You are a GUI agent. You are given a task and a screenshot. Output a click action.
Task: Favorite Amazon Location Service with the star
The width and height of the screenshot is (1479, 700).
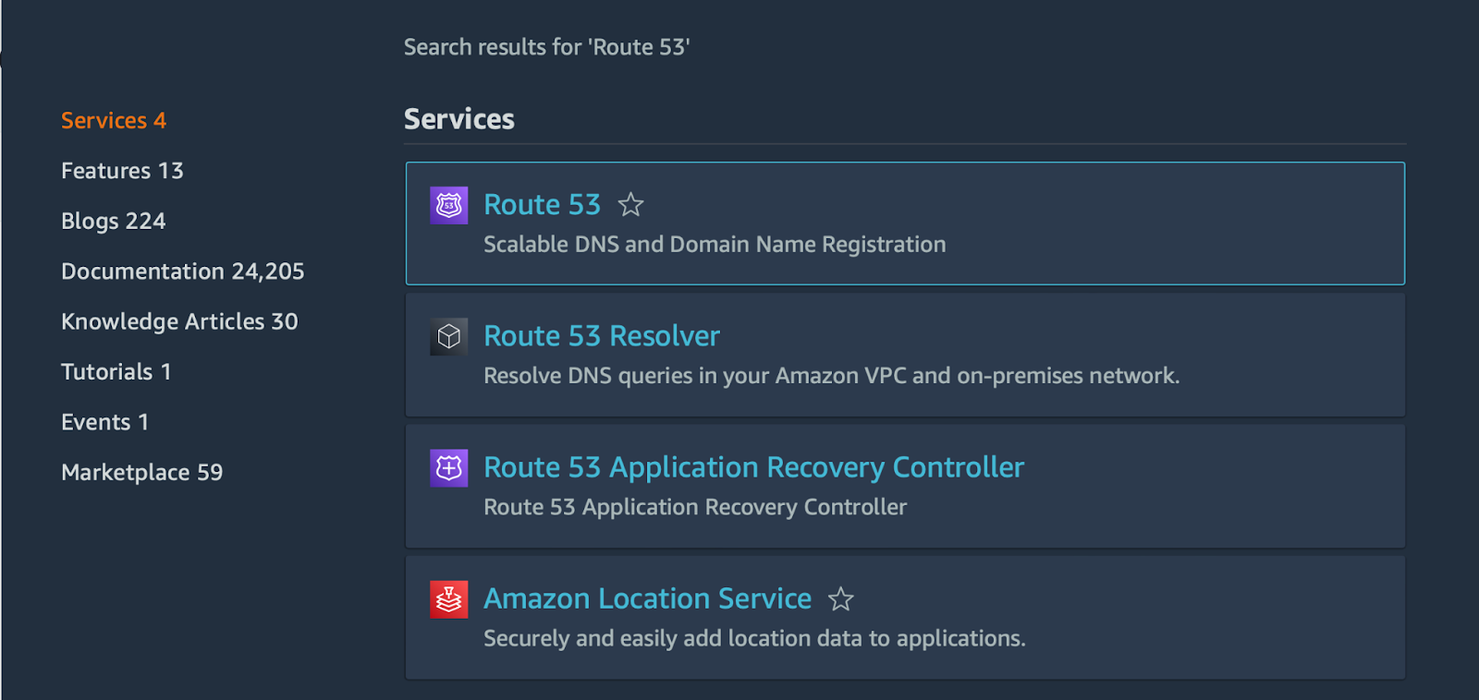pos(841,599)
